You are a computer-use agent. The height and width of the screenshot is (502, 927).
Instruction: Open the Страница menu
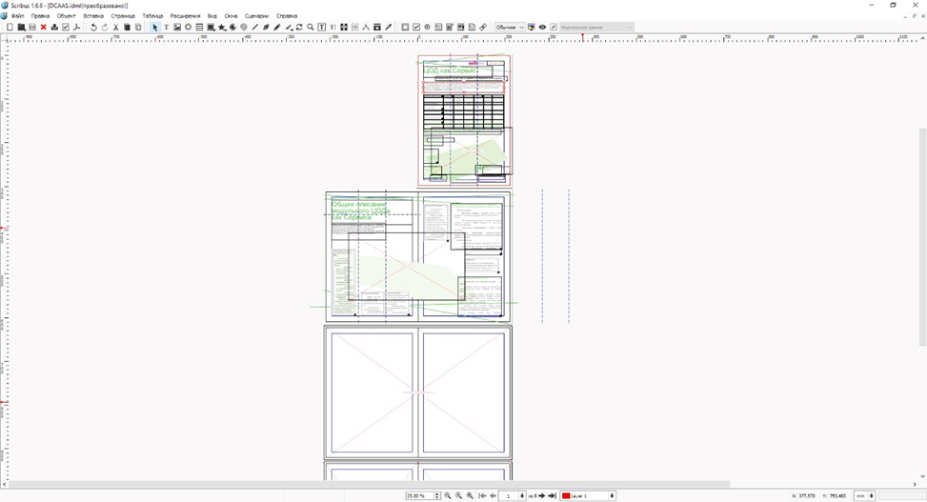click(123, 16)
